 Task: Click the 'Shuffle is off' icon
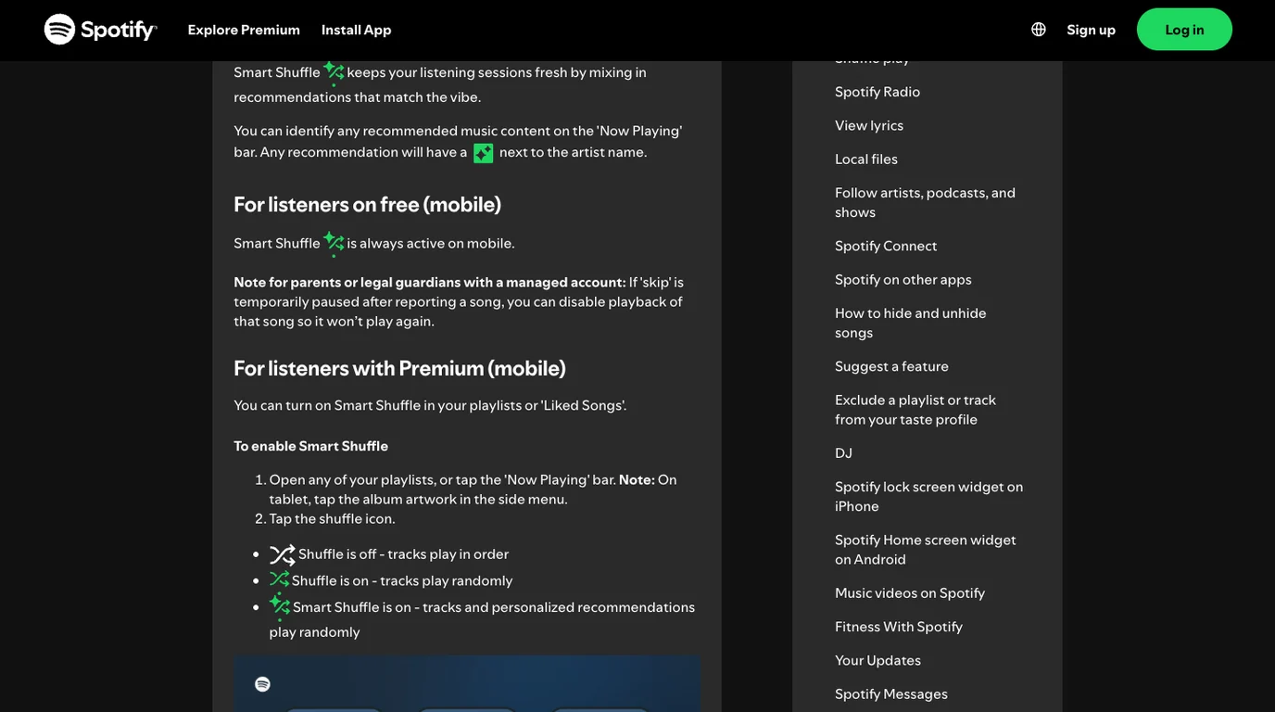coord(283,554)
